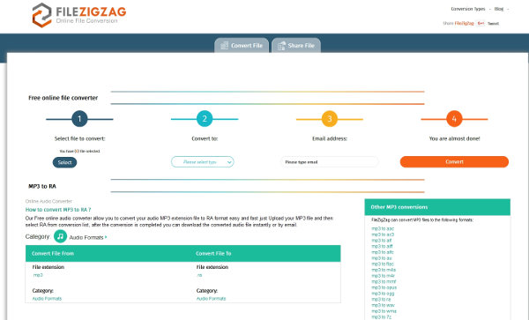This screenshot has height=320, width=529.
Task: Open the 'mp3 to ra' link
Action: pyautogui.click(x=381, y=300)
